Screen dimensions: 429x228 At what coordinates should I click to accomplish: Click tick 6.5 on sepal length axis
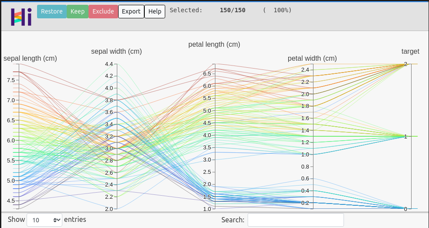11,120
